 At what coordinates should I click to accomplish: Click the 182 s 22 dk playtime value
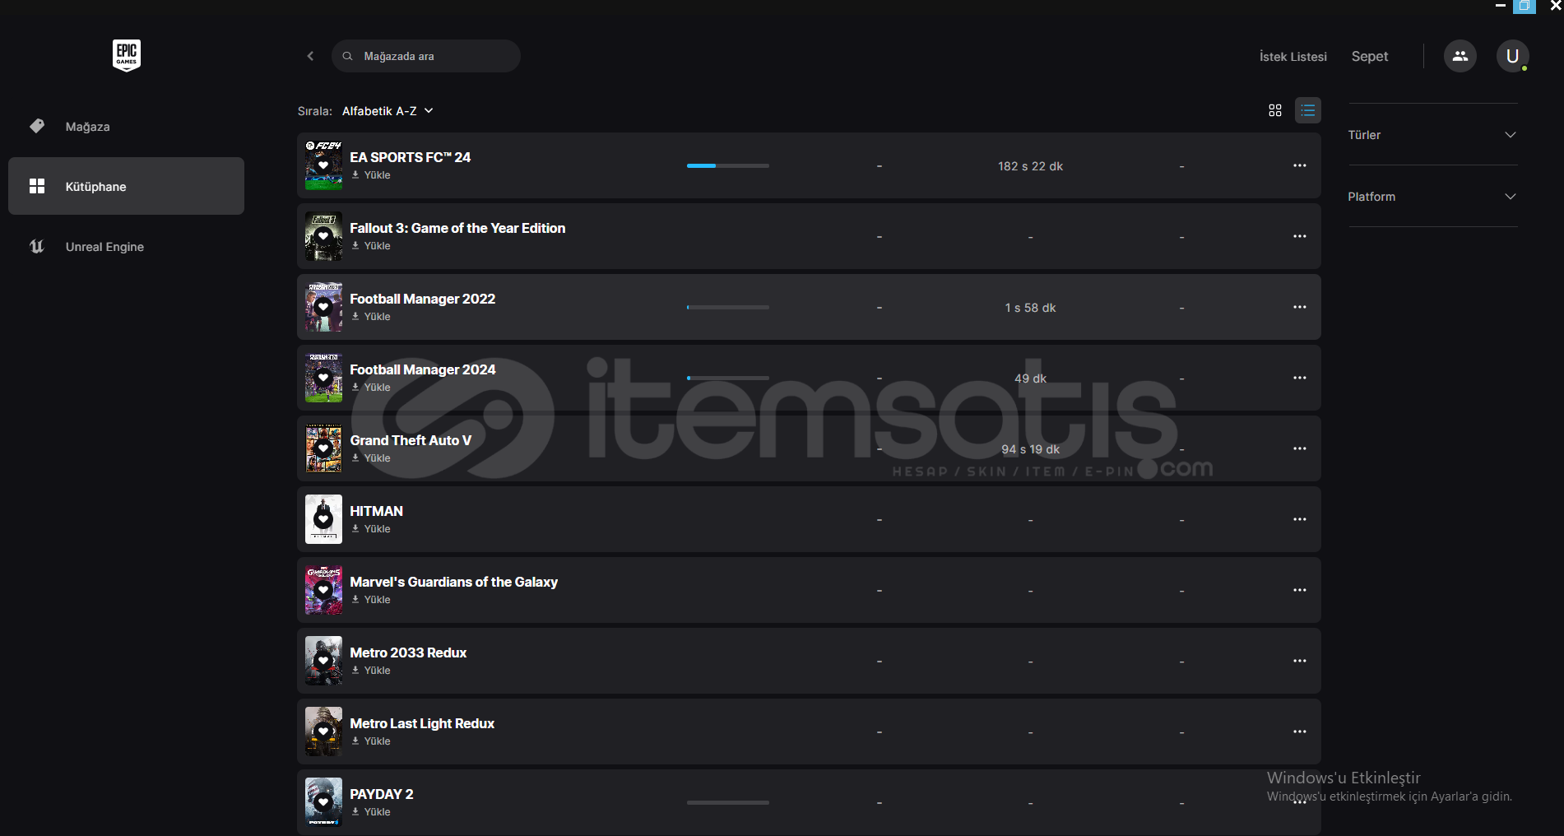[x=1031, y=166]
